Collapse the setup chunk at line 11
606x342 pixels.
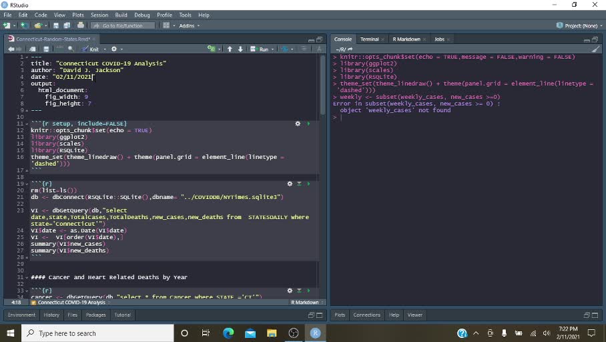pos(27,124)
